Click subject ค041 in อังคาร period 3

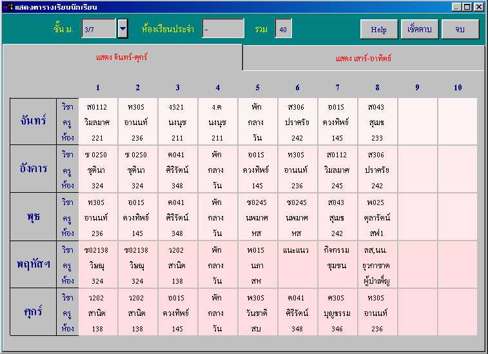(176, 155)
